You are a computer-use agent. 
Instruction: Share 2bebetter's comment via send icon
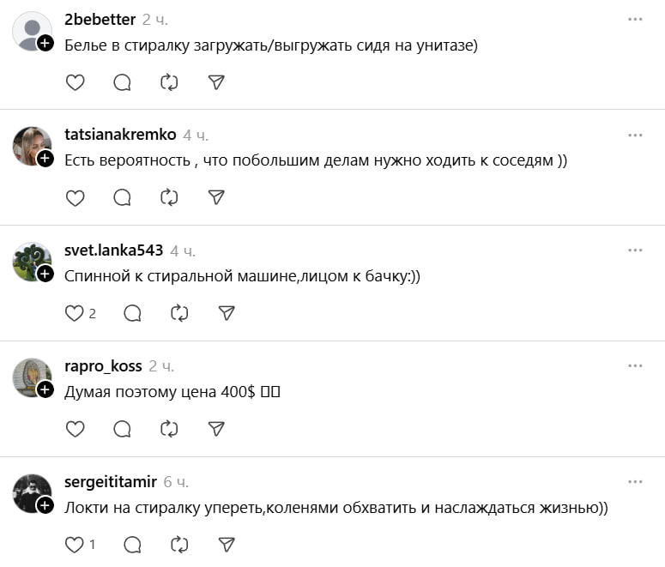[x=216, y=82]
